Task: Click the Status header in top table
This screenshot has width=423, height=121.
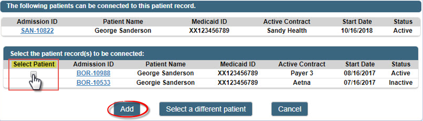Action: [403, 22]
